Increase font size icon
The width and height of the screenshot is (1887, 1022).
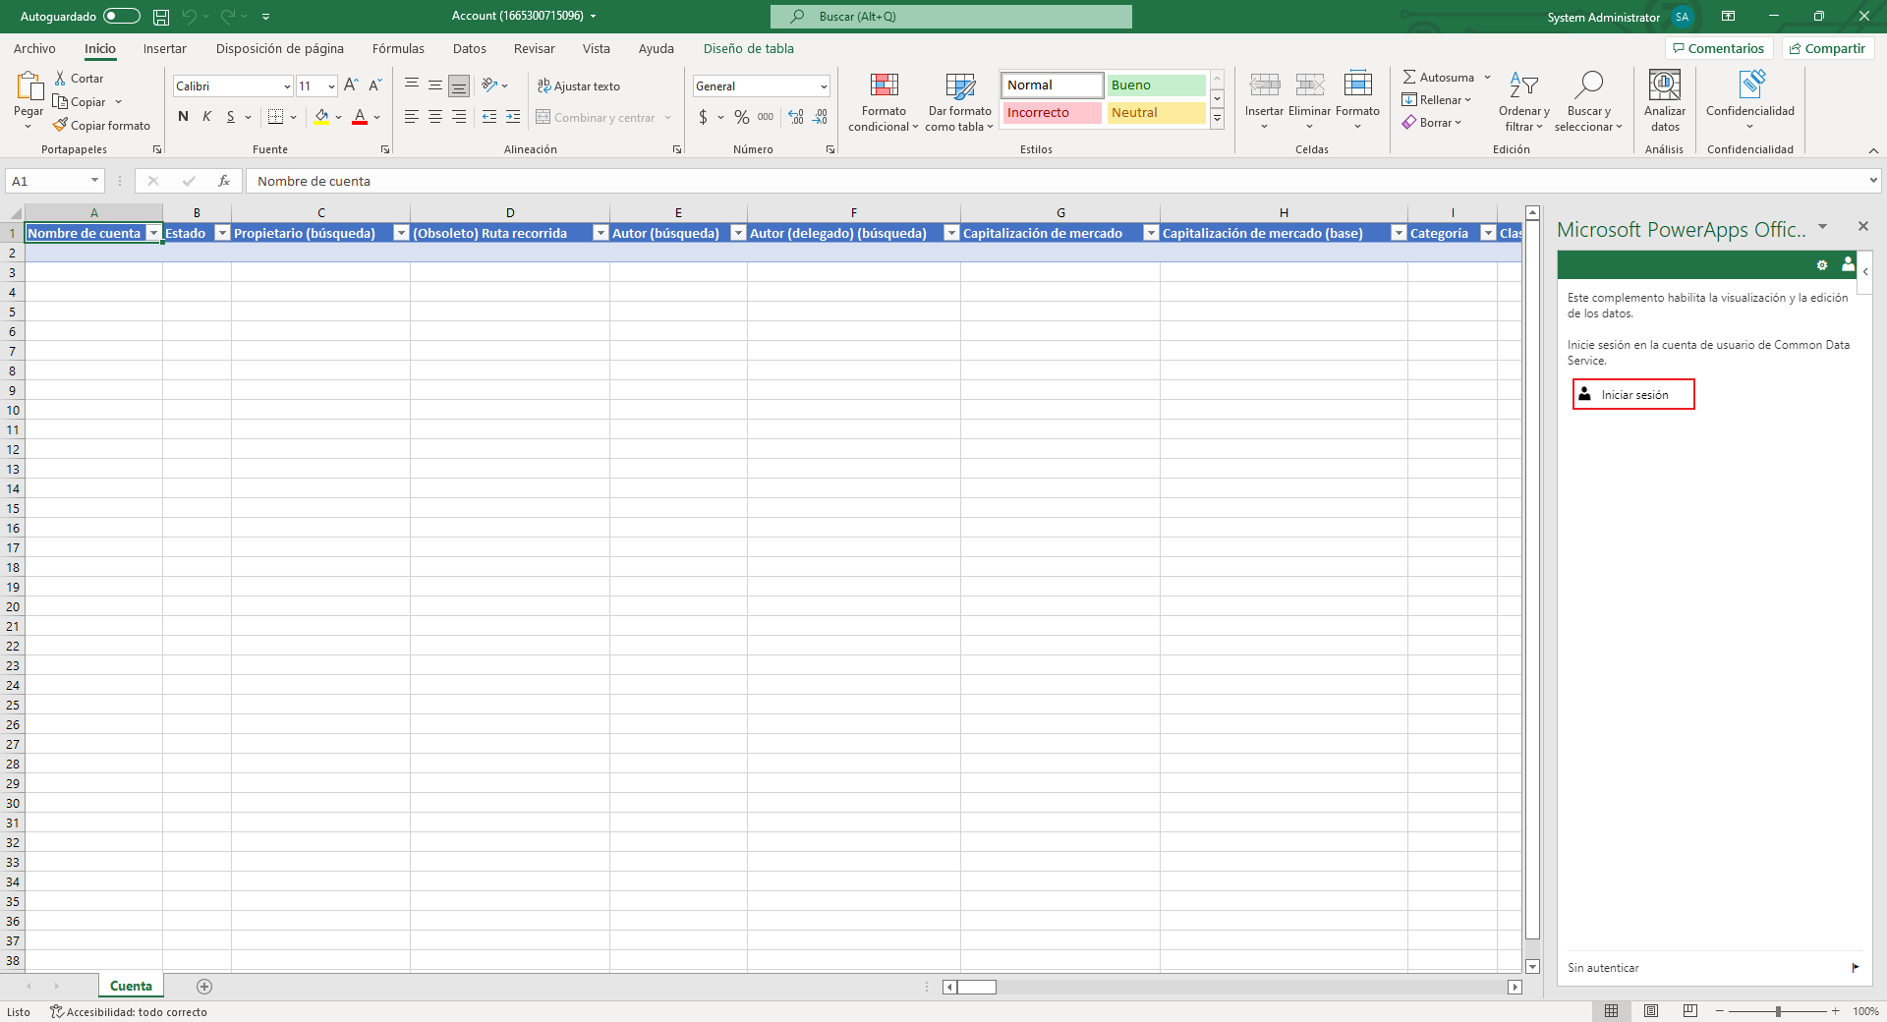[x=351, y=85]
